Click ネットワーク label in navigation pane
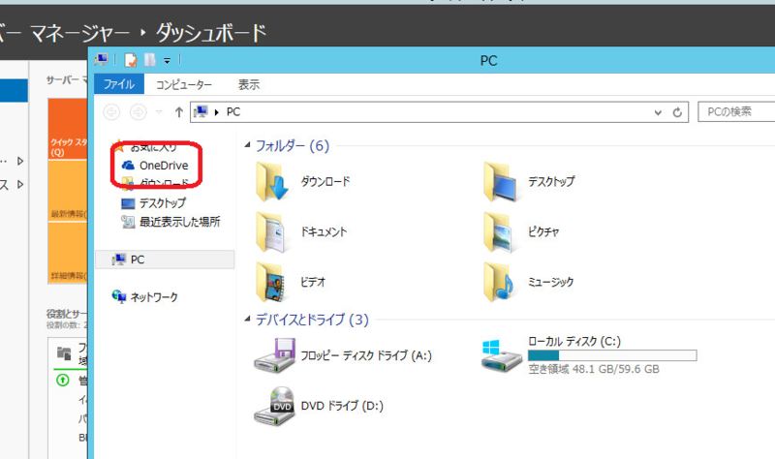Screen dimensions: 775x459 pos(154,297)
